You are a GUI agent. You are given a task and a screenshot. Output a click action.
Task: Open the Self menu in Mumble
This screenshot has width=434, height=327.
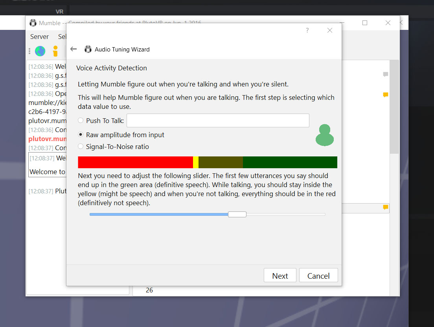(x=62, y=37)
